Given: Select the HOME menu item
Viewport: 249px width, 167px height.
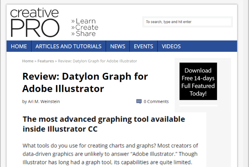Looking at the screenshot, I should click(19, 46).
